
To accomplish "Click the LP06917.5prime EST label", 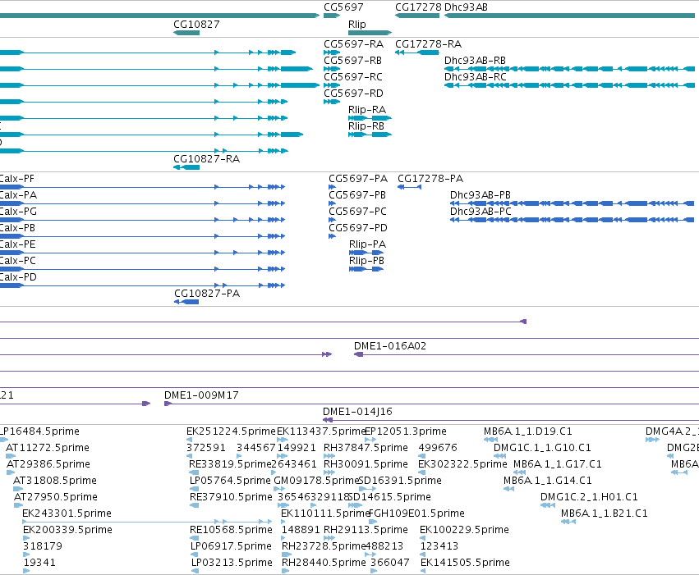I will (231, 546).
